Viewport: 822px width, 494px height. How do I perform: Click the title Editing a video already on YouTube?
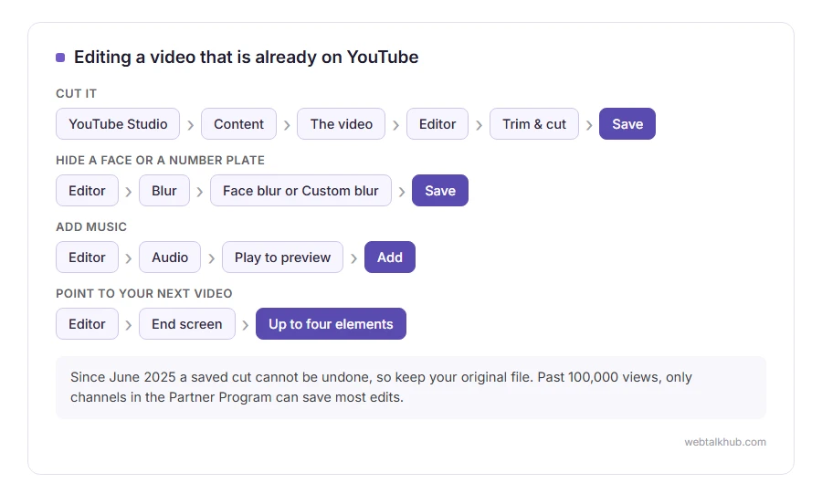click(246, 57)
